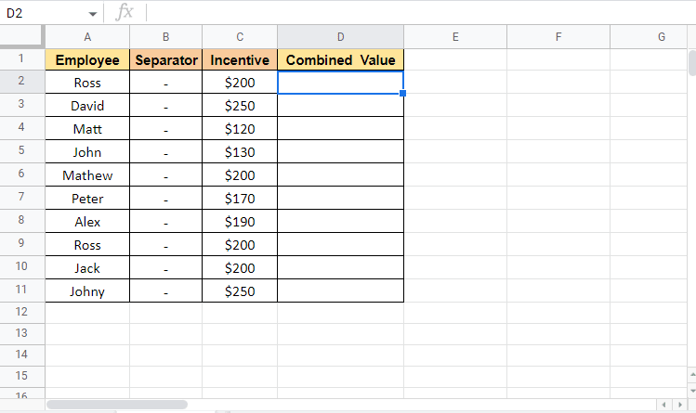Viewport: 696px width, 413px height.
Task: Click the fill handle of cell D2
Action: [x=403, y=94]
